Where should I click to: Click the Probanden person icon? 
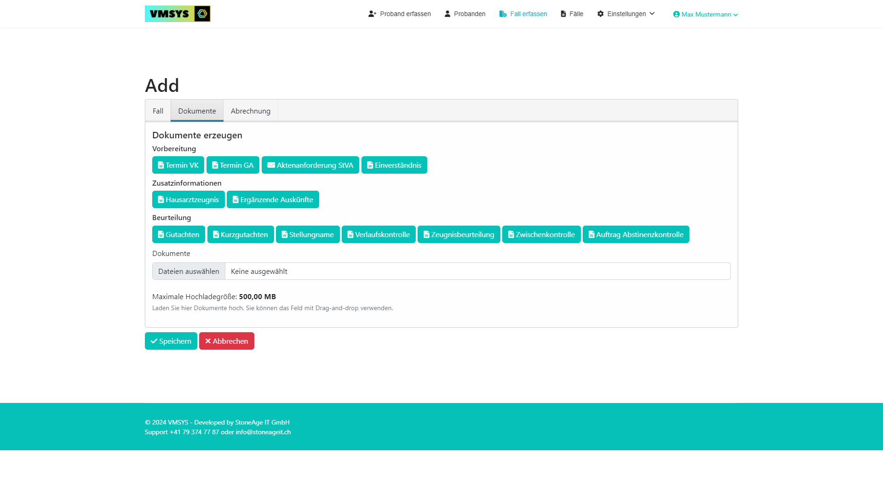coord(447,14)
